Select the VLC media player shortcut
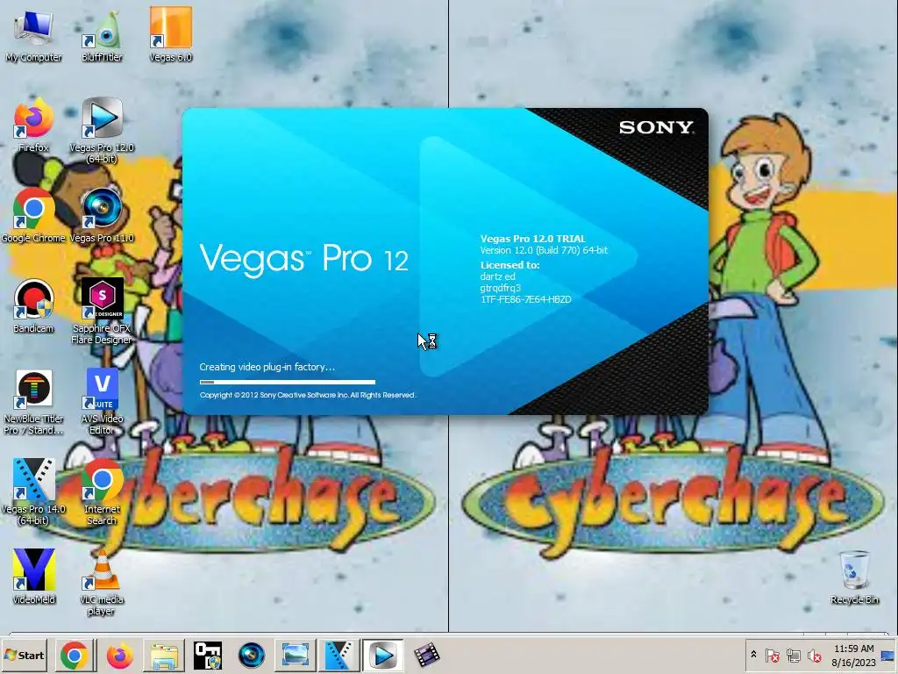This screenshot has height=674, width=898. [102, 583]
